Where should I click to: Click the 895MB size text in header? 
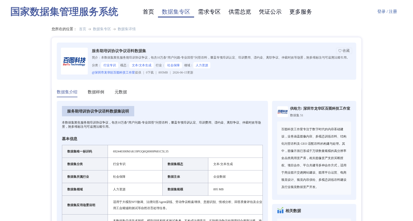click(x=163, y=73)
